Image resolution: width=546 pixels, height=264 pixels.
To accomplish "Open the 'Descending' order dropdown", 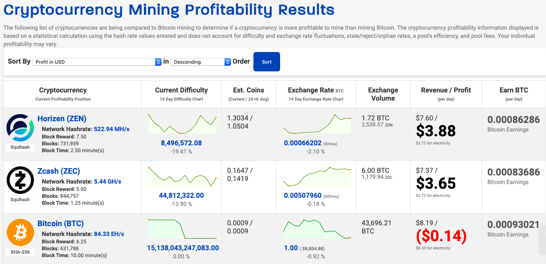I will (201, 62).
